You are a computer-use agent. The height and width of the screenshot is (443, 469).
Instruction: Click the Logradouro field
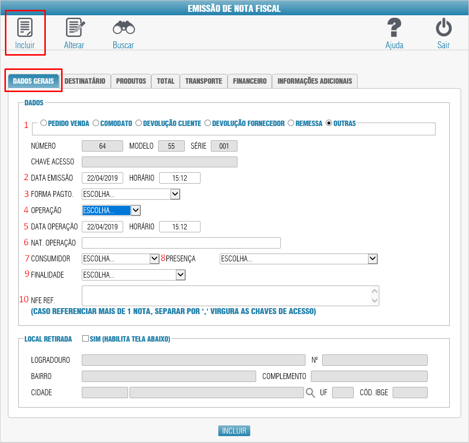pos(194,360)
